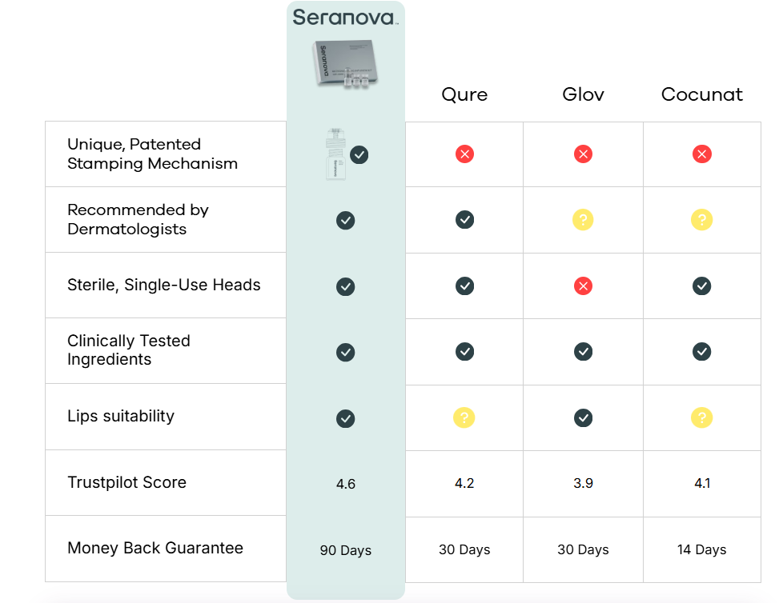Click Glov's red X for Sterile Single-Use Heads
783x603 pixels.
point(583,286)
